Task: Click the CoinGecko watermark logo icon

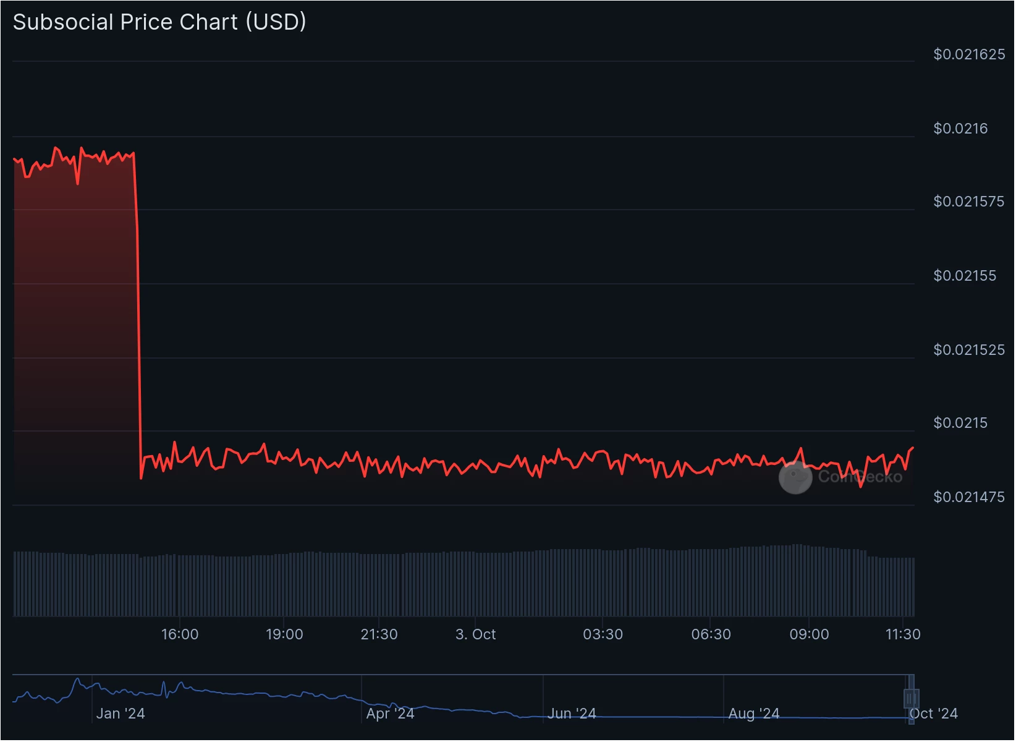Action: tap(795, 477)
